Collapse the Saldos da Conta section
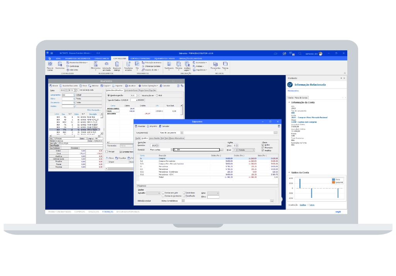Viewport: 396px width, 276px height. (288, 172)
